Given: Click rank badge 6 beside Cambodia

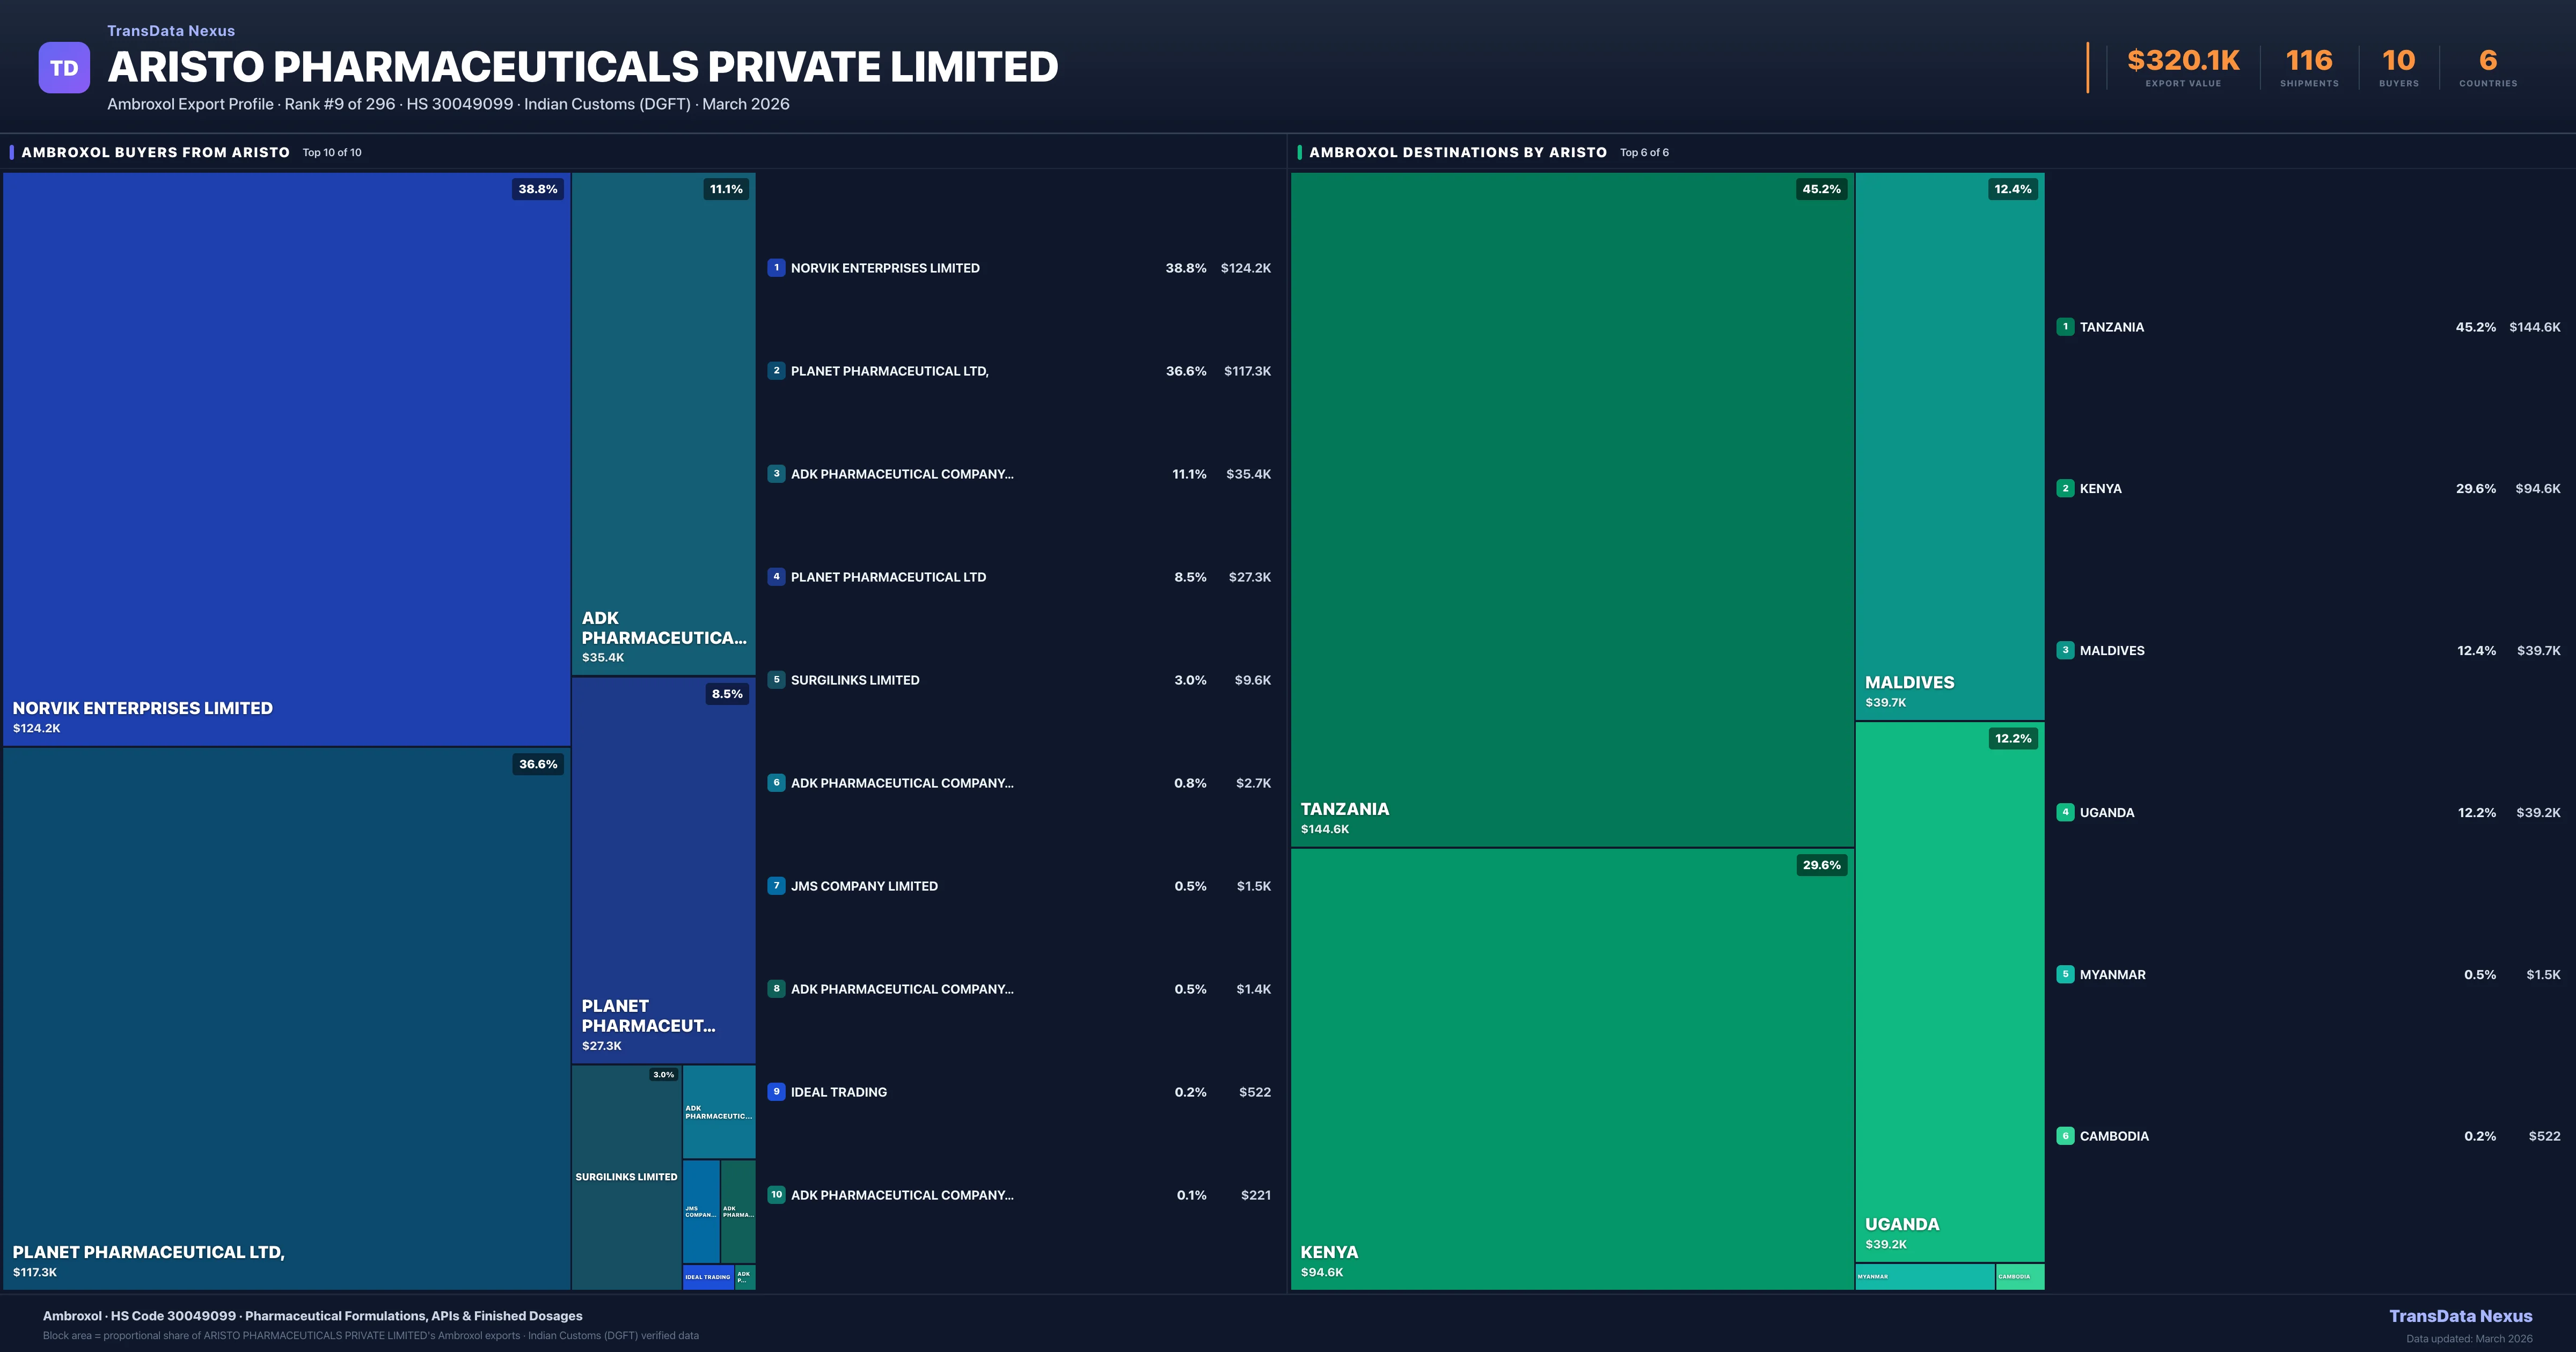Looking at the screenshot, I should point(2065,1135).
